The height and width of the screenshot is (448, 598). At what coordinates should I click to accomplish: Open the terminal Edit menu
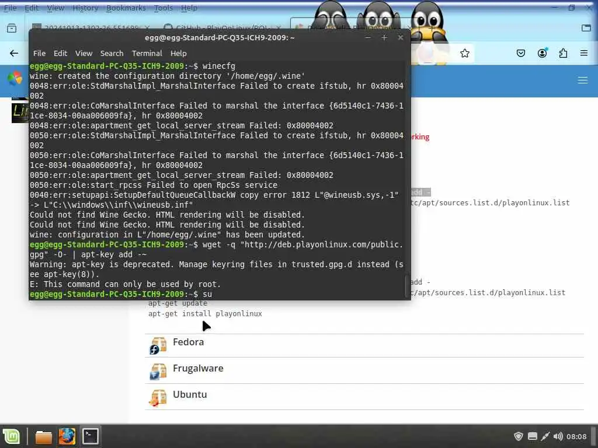pyautogui.click(x=60, y=53)
